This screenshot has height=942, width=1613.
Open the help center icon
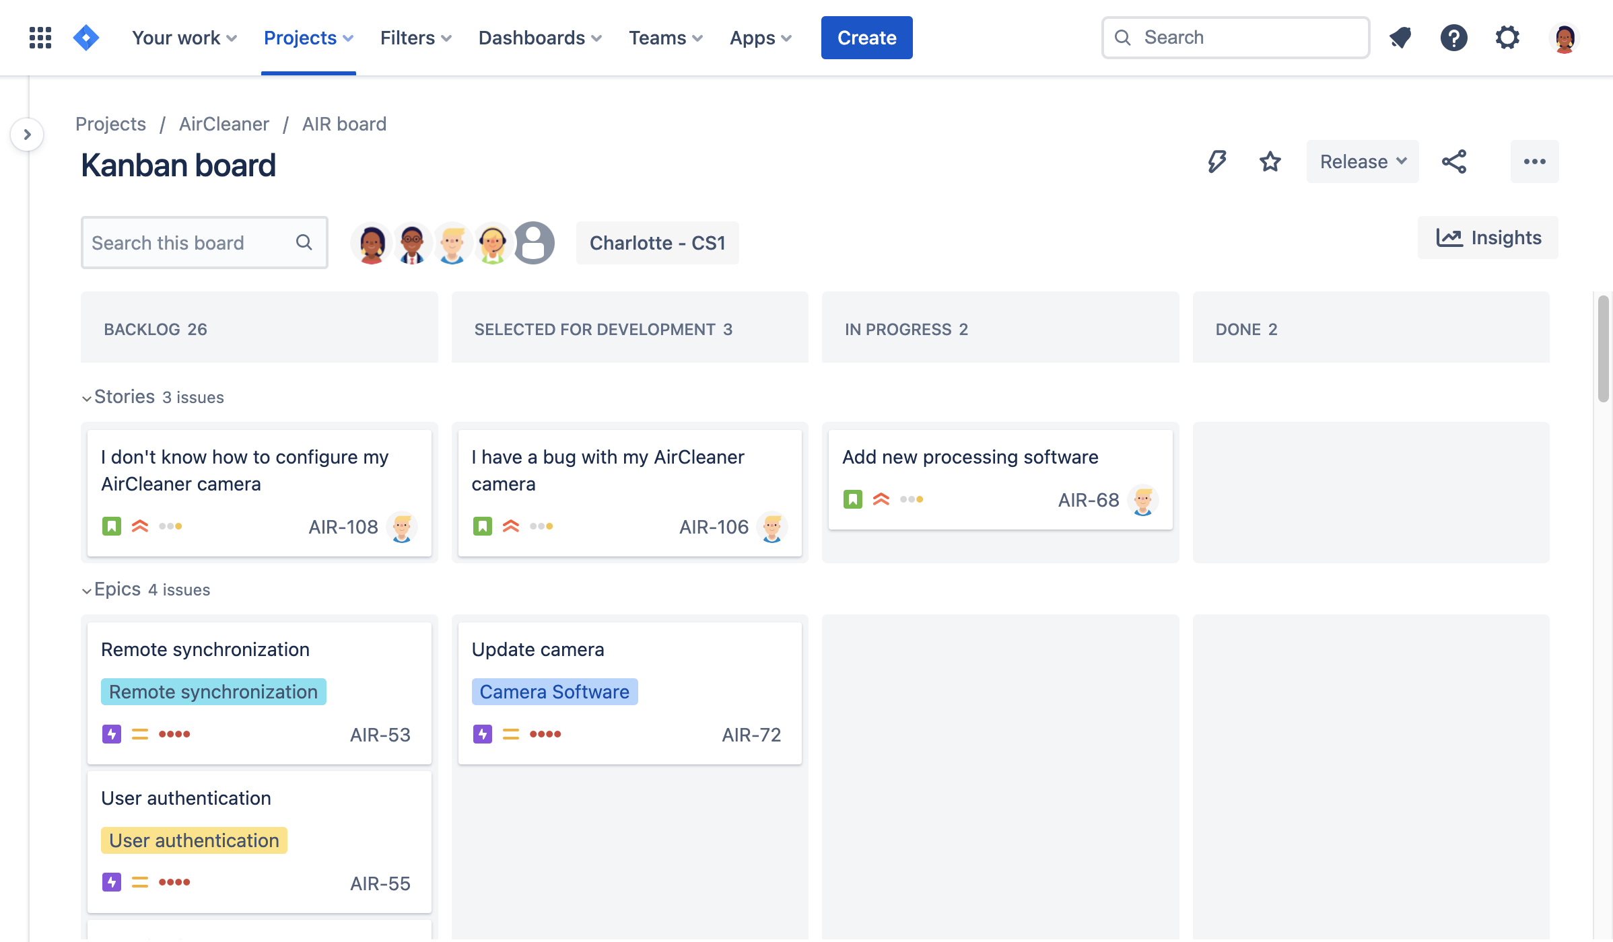[1453, 37]
